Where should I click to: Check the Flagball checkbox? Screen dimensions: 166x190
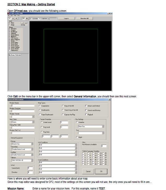pyautogui.click(x=86, y=114)
